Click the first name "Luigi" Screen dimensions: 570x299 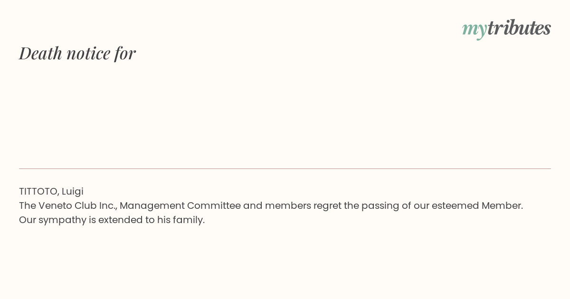click(x=73, y=191)
